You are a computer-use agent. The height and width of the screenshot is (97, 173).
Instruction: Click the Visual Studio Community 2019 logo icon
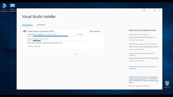coord(25,31)
